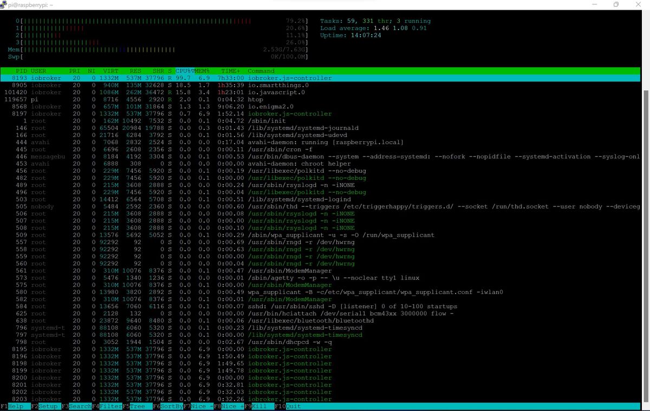Viewport: 650px width, 411px height.
Task: Click the SHR column header
Action: click(158, 71)
